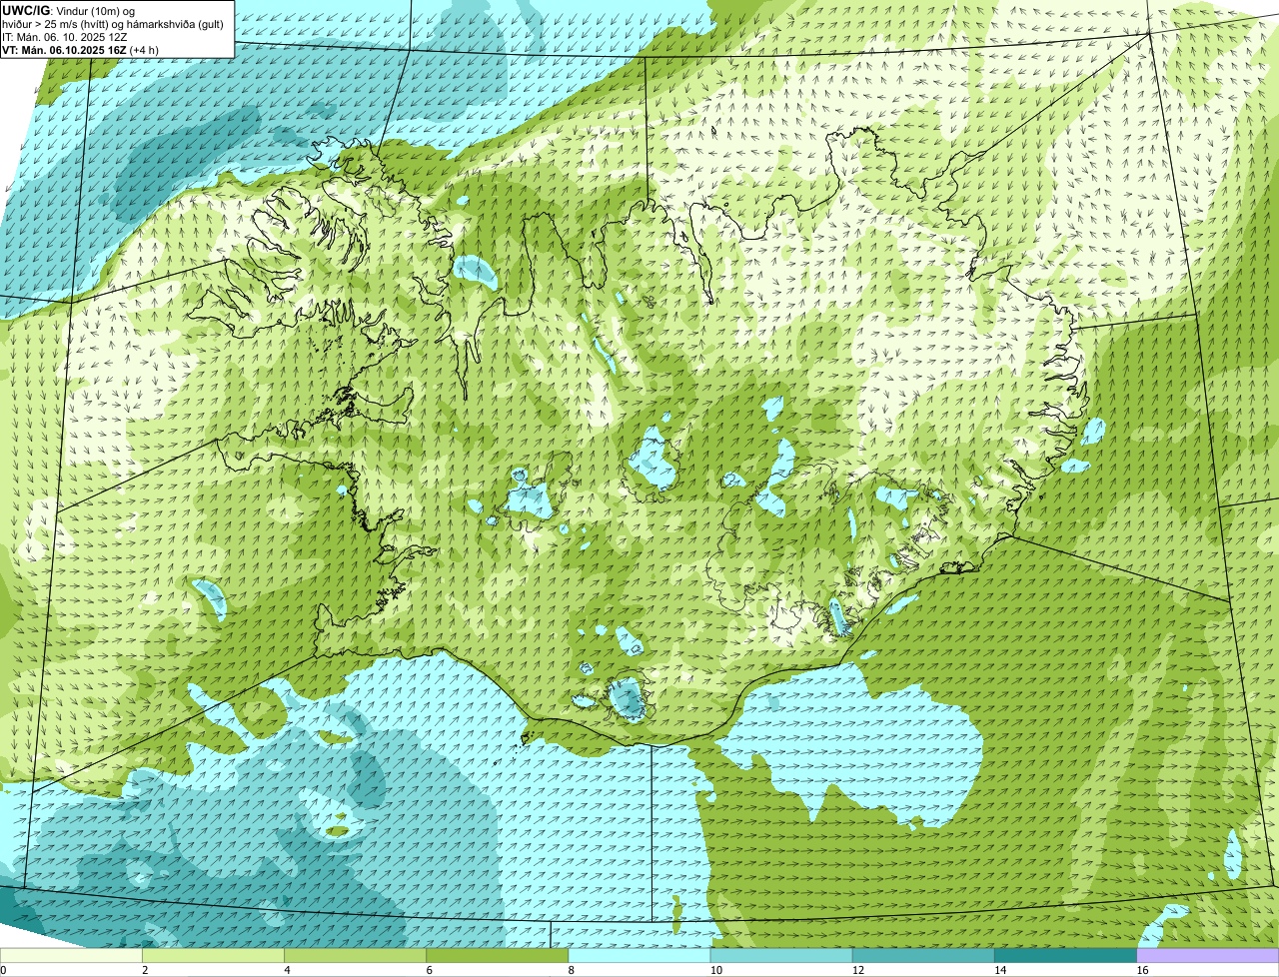Click the pale yellow 0–2 legend swatch

71,956
